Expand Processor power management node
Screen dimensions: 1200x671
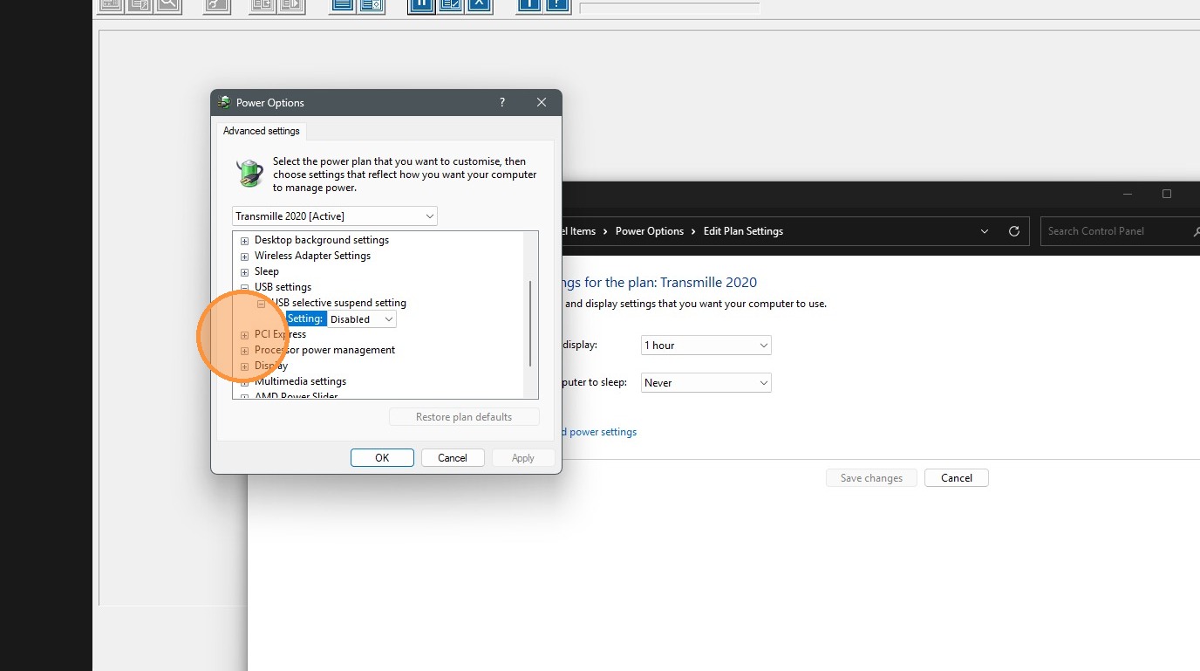point(244,351)
